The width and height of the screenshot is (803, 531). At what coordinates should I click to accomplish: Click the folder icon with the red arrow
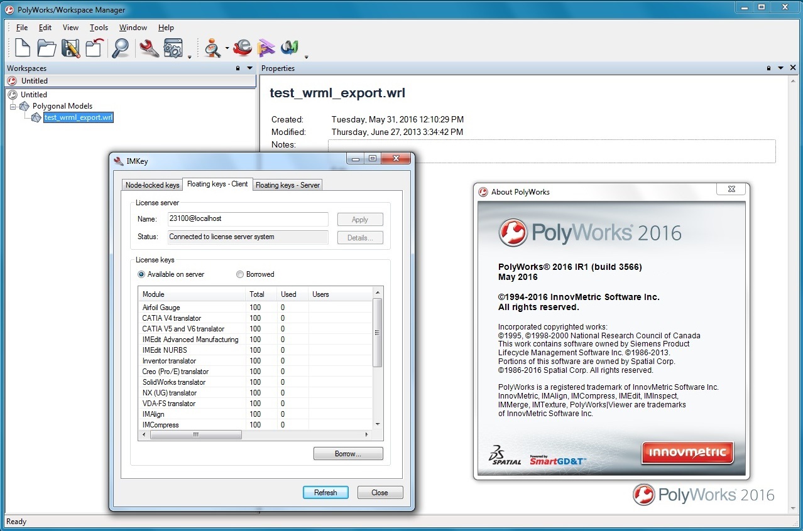tap(94, 48)
